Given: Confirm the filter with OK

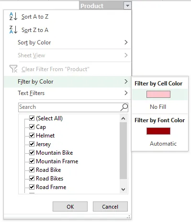Looking at the screenshot, I should [x=70, y=207].
